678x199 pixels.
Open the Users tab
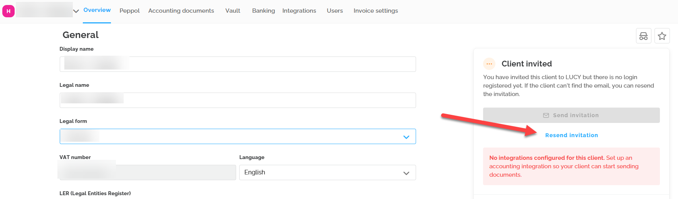335,11
